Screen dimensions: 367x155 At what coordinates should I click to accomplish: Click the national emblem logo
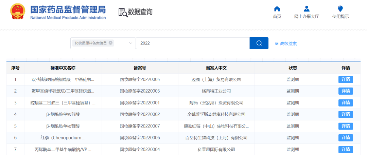(17, 12)
